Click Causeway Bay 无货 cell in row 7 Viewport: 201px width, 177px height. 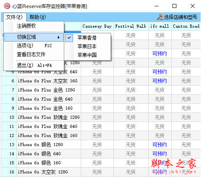(97, 90)
